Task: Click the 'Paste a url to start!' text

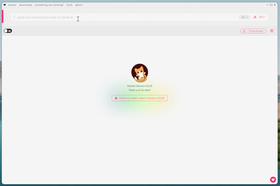Action: pyautogui.click(x=140, y=90)
